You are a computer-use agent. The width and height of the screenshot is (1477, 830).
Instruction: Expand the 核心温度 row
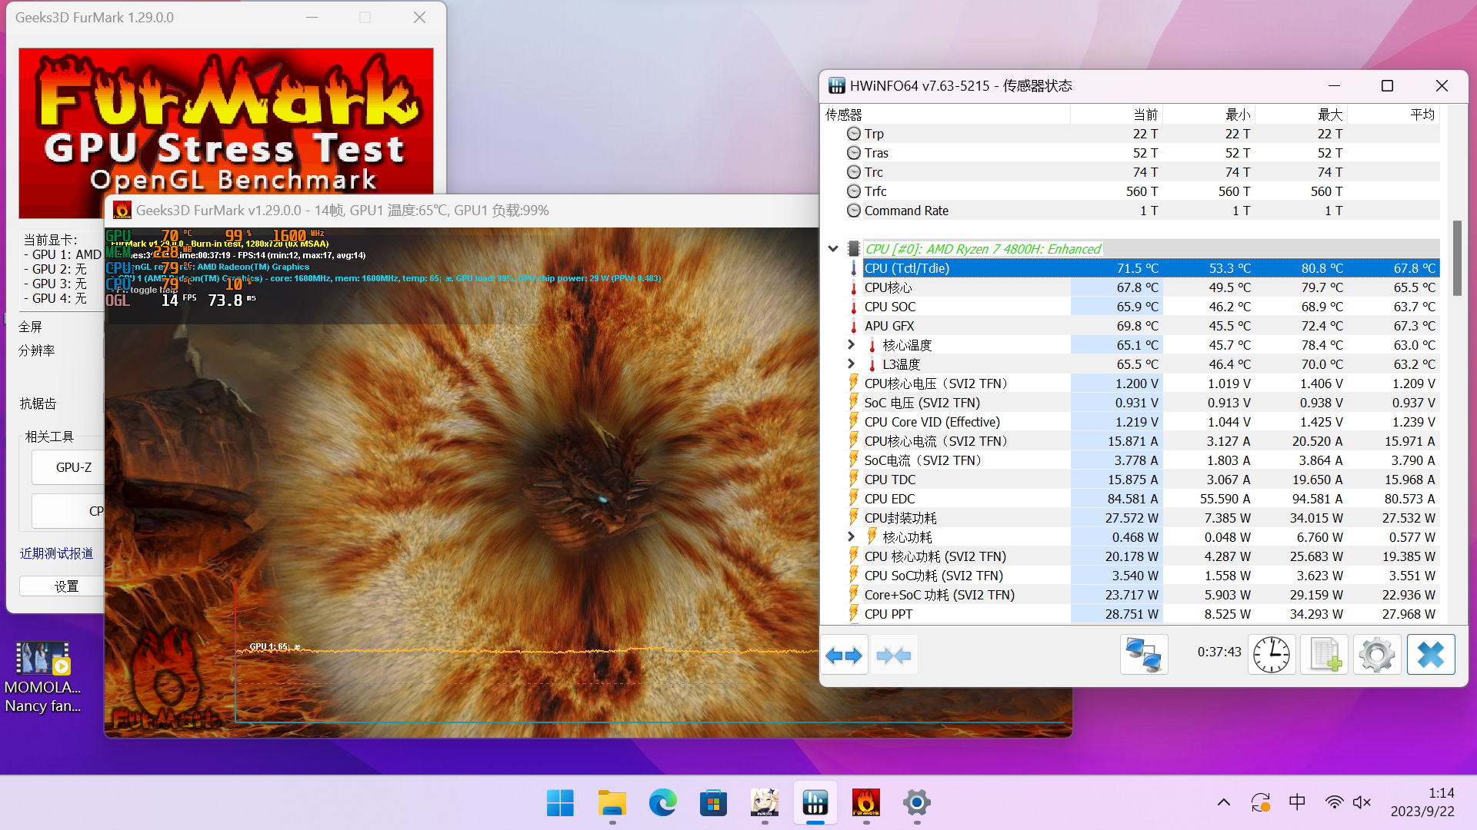click(x=851, y=344)
